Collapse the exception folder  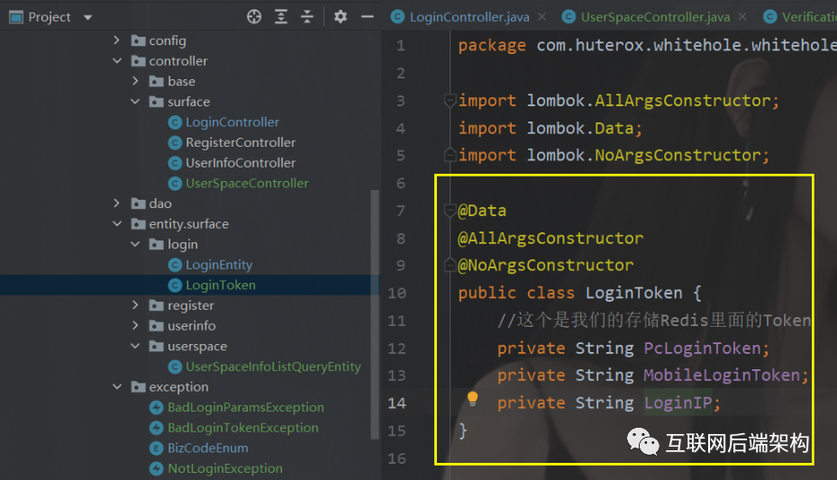point(117,386)
